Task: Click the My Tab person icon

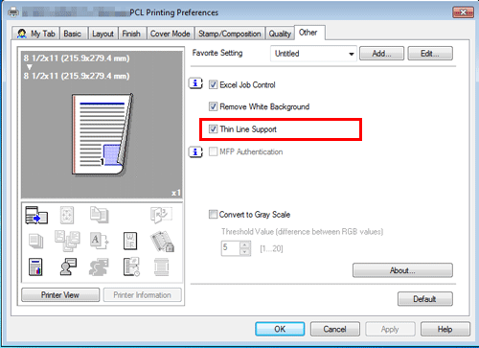Action: [x=22, y=34]
